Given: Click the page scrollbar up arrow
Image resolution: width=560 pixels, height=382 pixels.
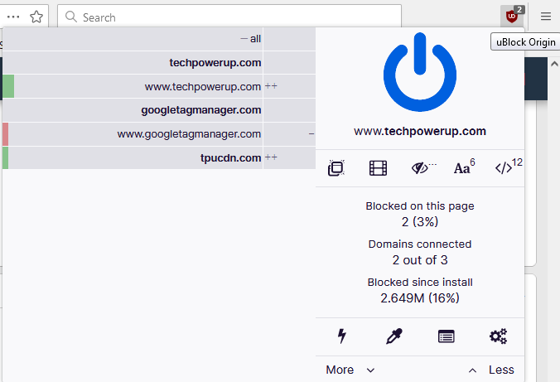Looking at the screenshot, I should (x=554, y=64).
